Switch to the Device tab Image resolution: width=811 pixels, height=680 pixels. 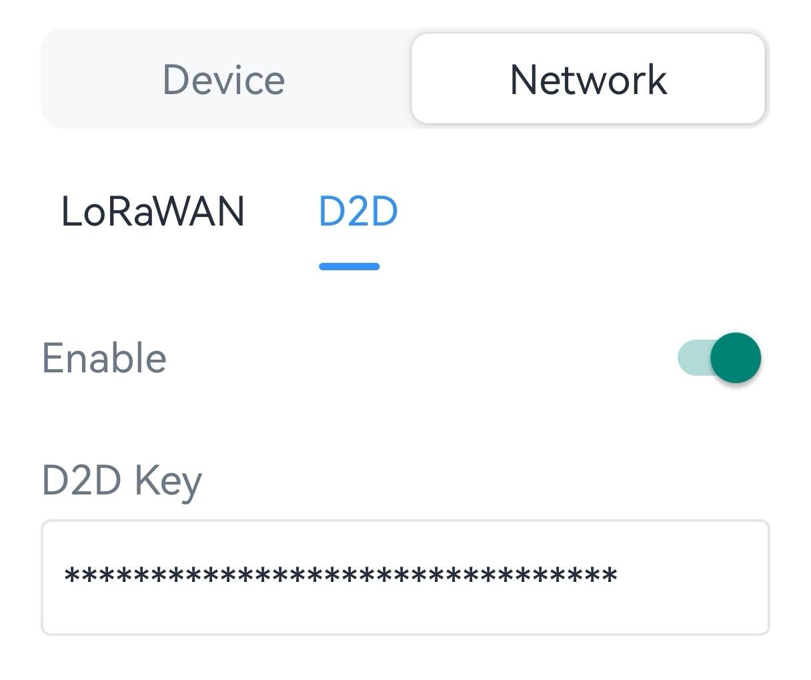pos(224,79)
